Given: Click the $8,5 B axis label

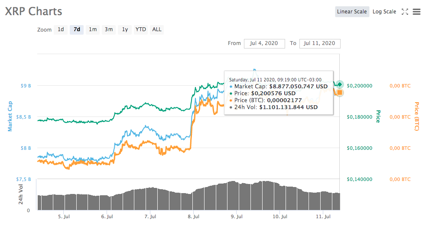Looking at the screenshot, I should 23,117.
